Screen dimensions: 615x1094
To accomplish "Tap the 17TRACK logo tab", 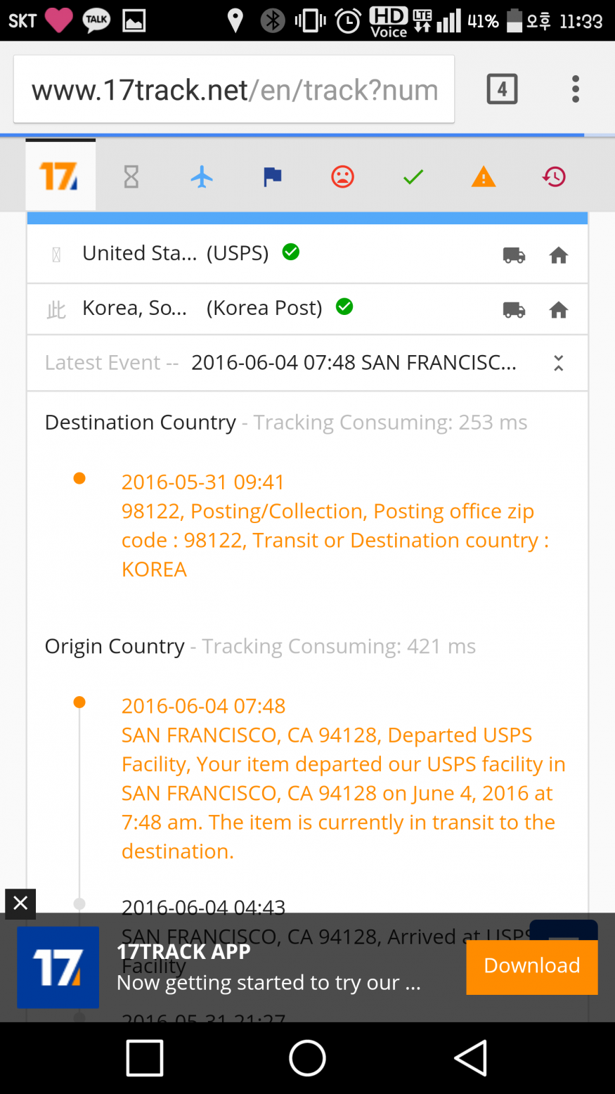I will [60, 176].
